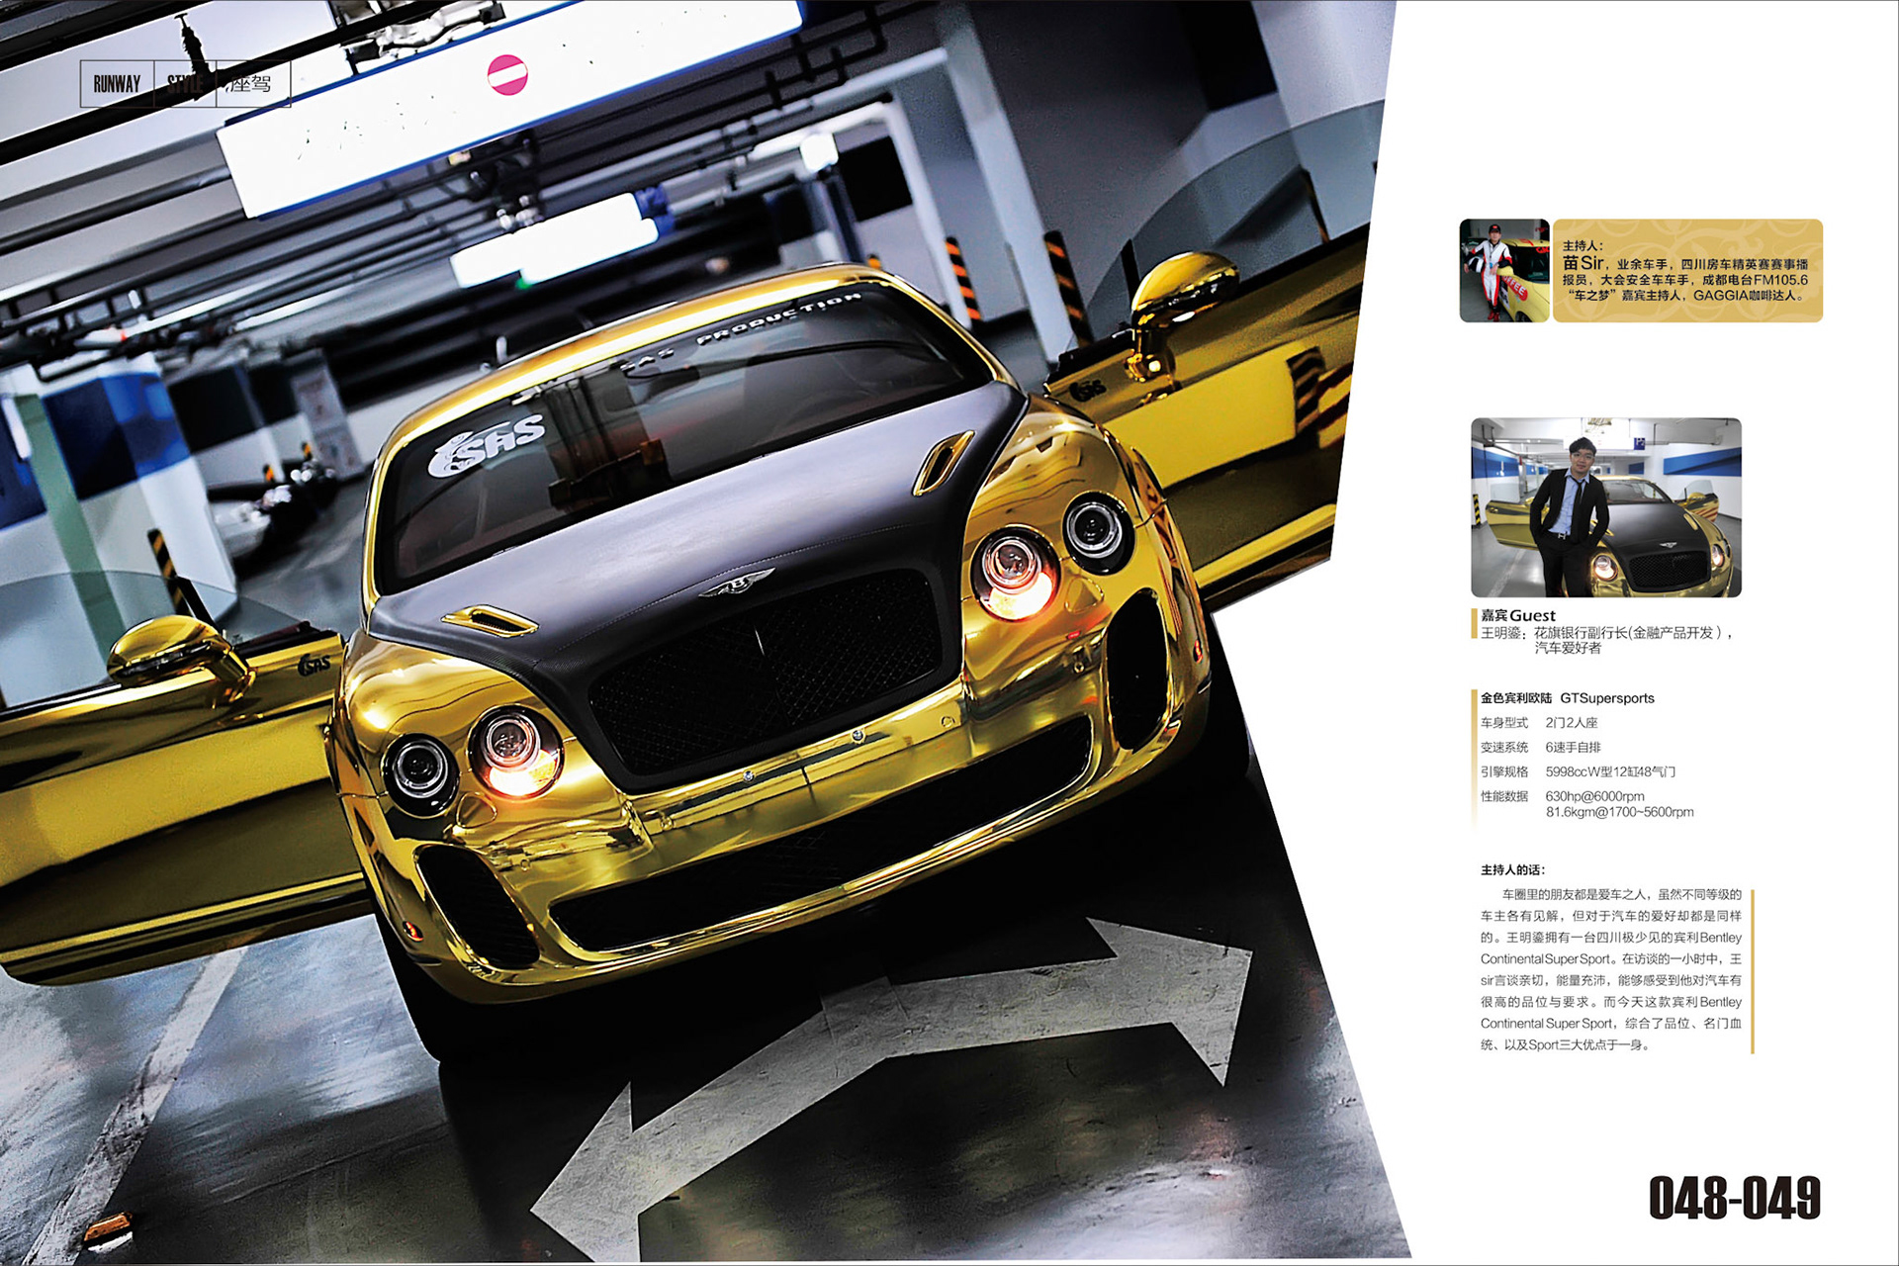This screenshot has width=1899, height=1266.
Task: Click the SAS PRODUCTION windshield banner text
Action: click(x=762, y=324)
